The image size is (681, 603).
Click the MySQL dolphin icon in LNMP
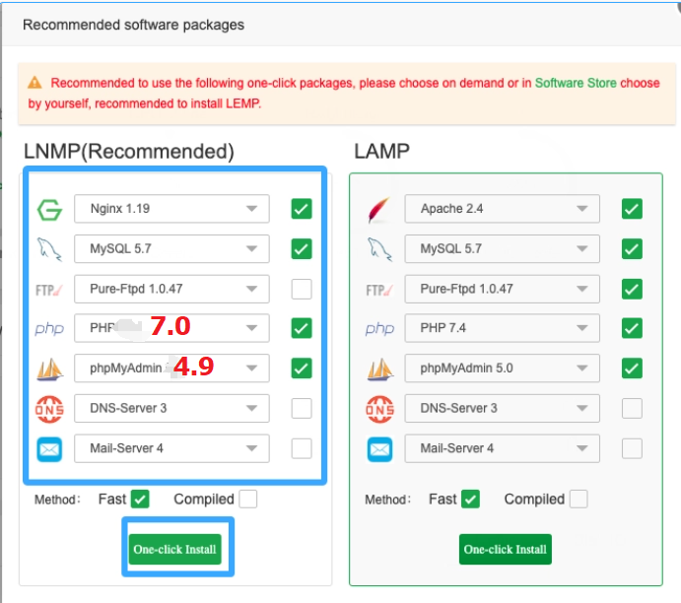[x=49, y=249]
